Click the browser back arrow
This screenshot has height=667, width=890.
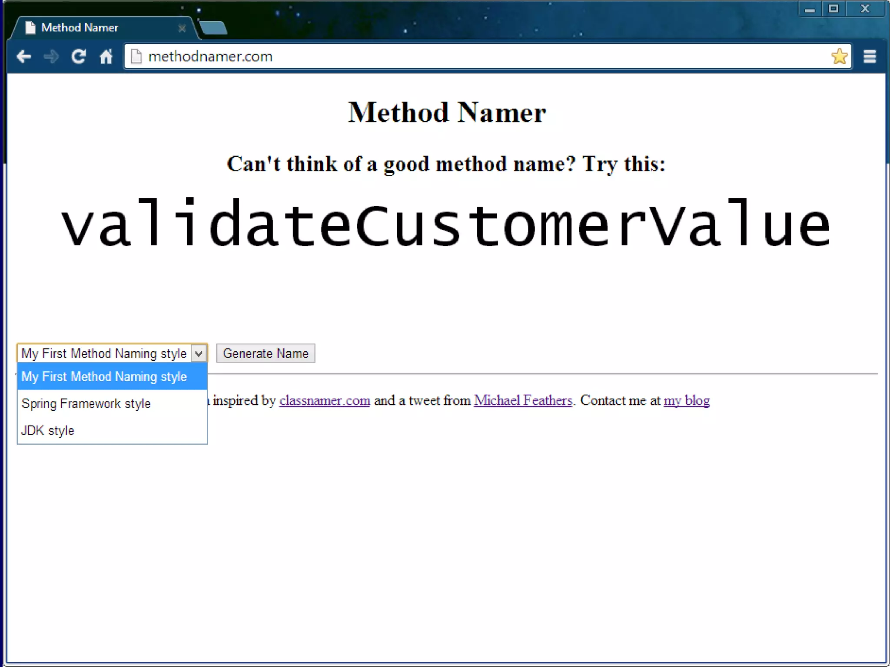click(x=24, y=56)
